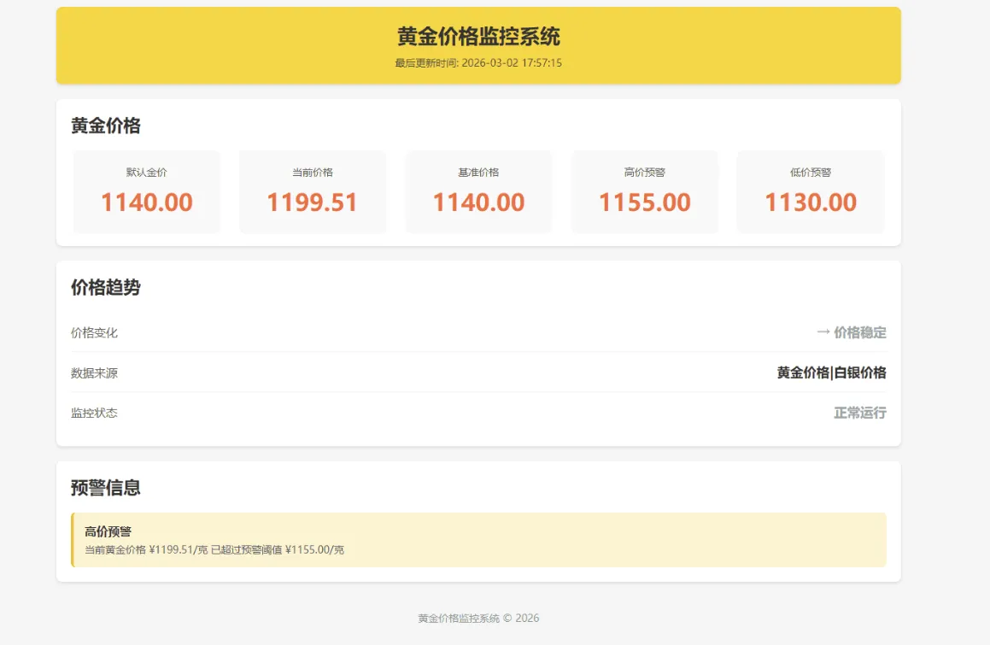This screenshot has height=645, width=990.
Task: Click the footer 黄金价格监控系统 © 2026 text
Action: coord(477,617)
